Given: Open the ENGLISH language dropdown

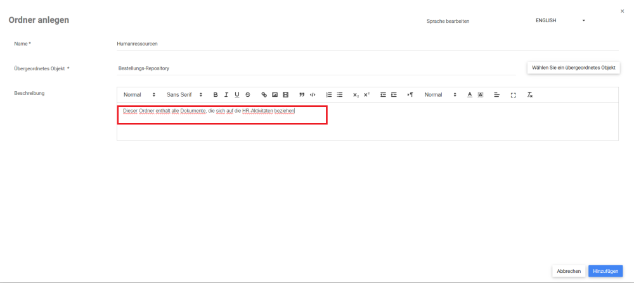Looking at the screenshot, I should (560, 21).
